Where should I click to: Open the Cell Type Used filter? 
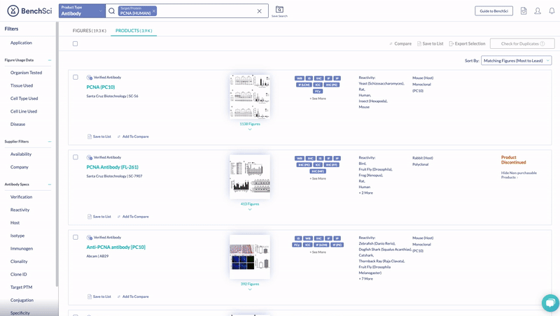point(24,99)
